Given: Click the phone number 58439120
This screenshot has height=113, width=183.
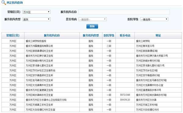Looking at the screenshot, I should tap(125, 100).
